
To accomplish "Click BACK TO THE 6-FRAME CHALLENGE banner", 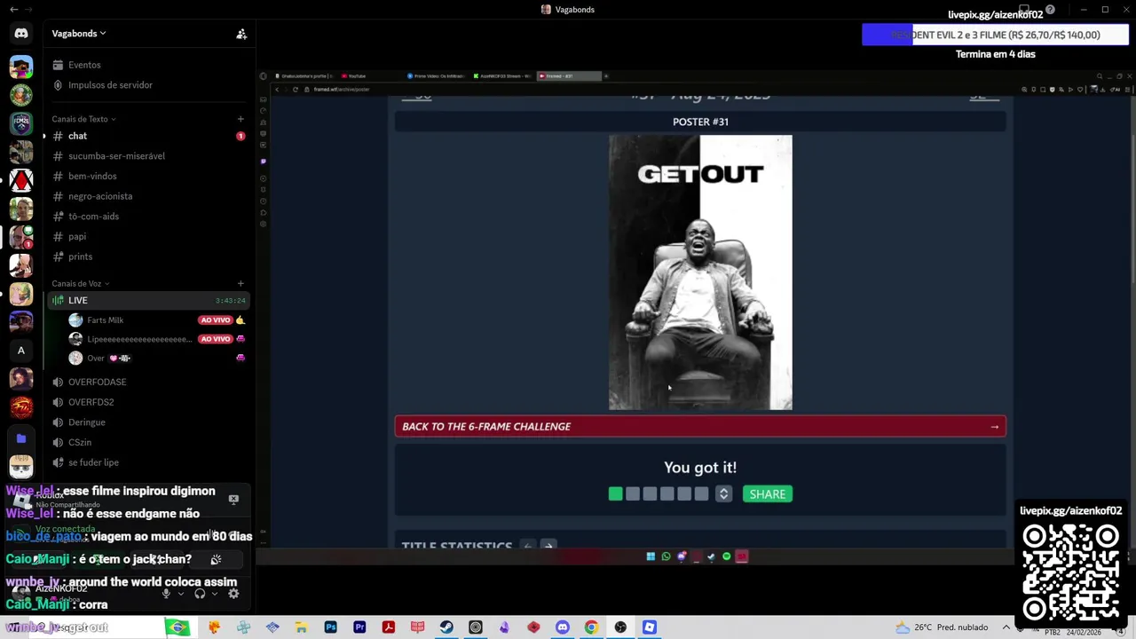I will tap(700, 427).
